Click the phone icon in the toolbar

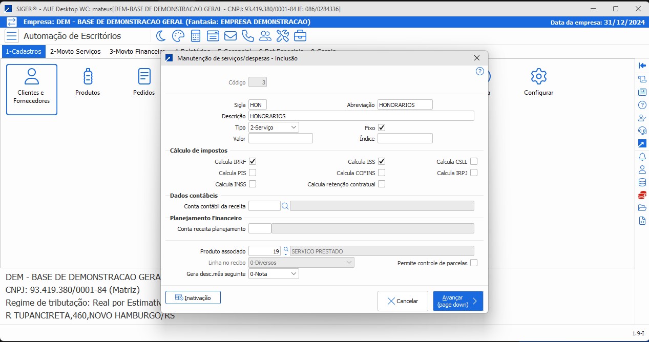coord(248,36)
